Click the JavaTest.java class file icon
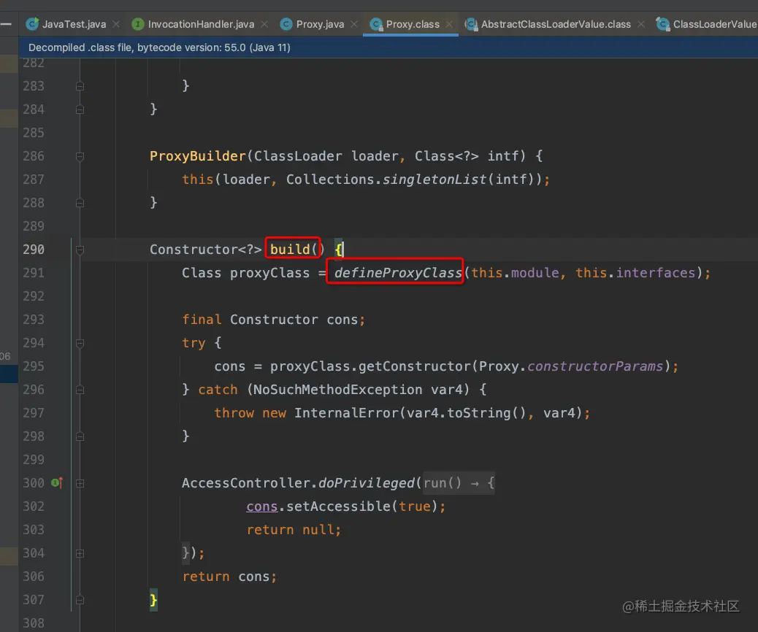 tap(32, 23)
